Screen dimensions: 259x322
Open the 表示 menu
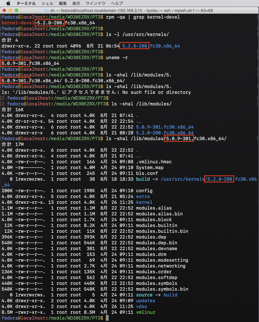tap(76, 3)
